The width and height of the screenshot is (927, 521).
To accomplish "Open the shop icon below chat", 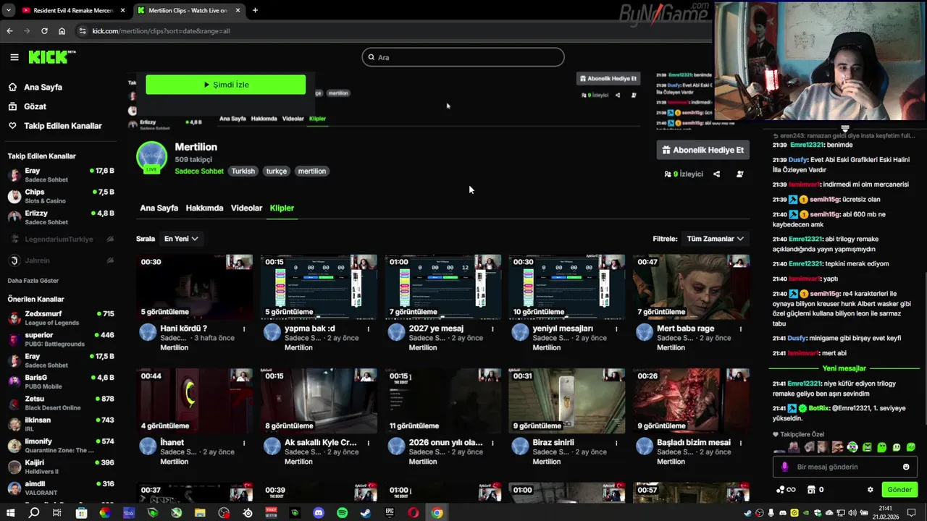I will click(x=811, y=490).
